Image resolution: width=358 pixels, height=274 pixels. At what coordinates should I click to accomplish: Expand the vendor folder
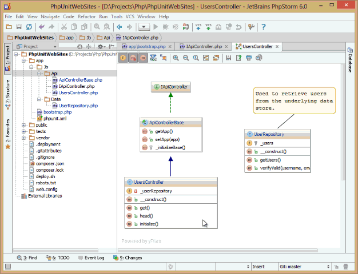[x=23, y=138]
